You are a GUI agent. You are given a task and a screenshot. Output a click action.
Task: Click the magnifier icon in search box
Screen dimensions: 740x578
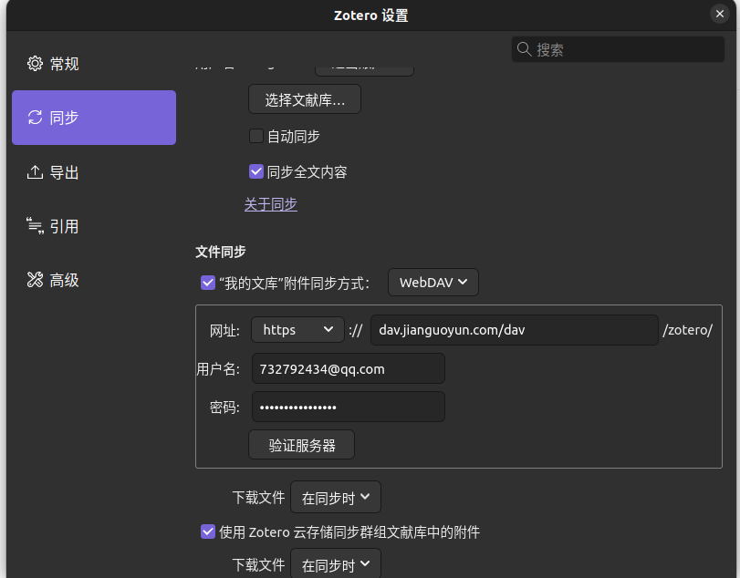(x=524, y=49)
